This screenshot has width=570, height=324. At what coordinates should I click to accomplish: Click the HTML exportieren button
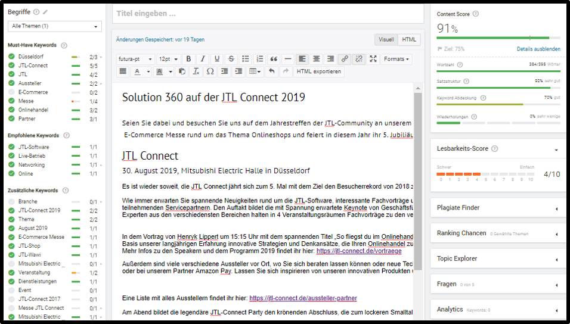click(x=319, y=71)
